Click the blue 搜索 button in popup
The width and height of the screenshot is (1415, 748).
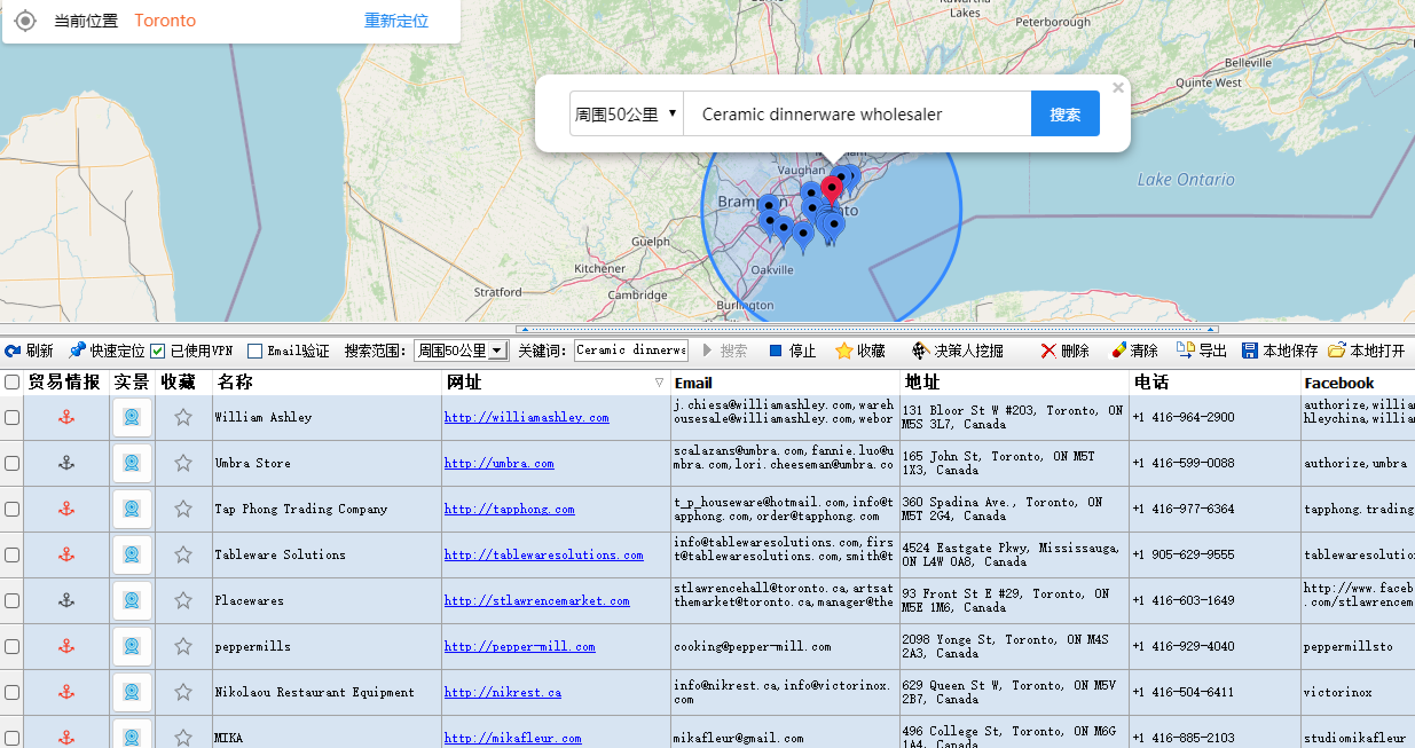1065,114
